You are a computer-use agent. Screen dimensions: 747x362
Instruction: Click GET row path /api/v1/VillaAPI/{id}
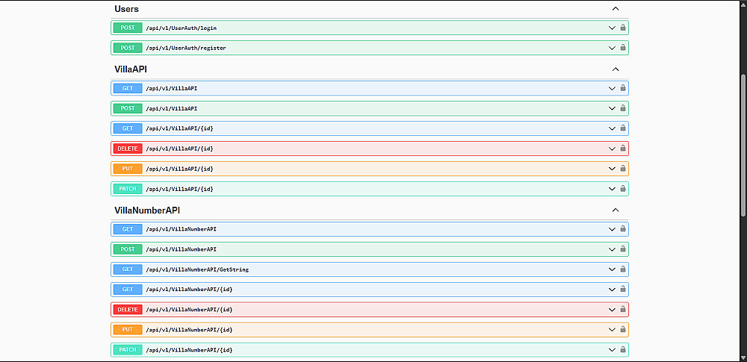tap(179, 128)
